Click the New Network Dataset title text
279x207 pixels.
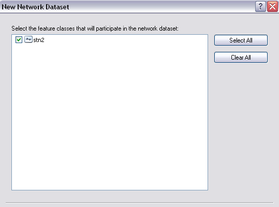pos(35,7)
